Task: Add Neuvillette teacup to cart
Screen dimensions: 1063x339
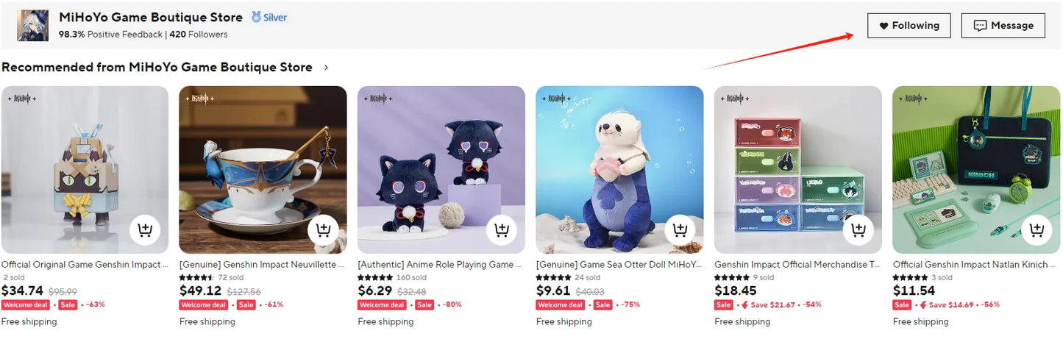Action: (323, 230)
